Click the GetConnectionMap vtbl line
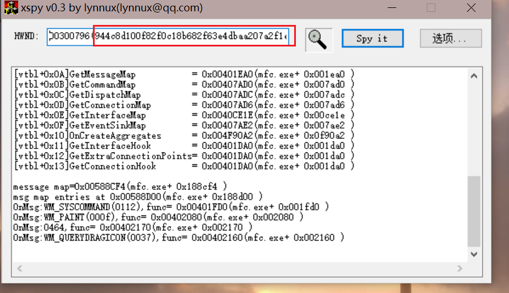Viewport: 509px width, 293px height. (x=184, y=105)
